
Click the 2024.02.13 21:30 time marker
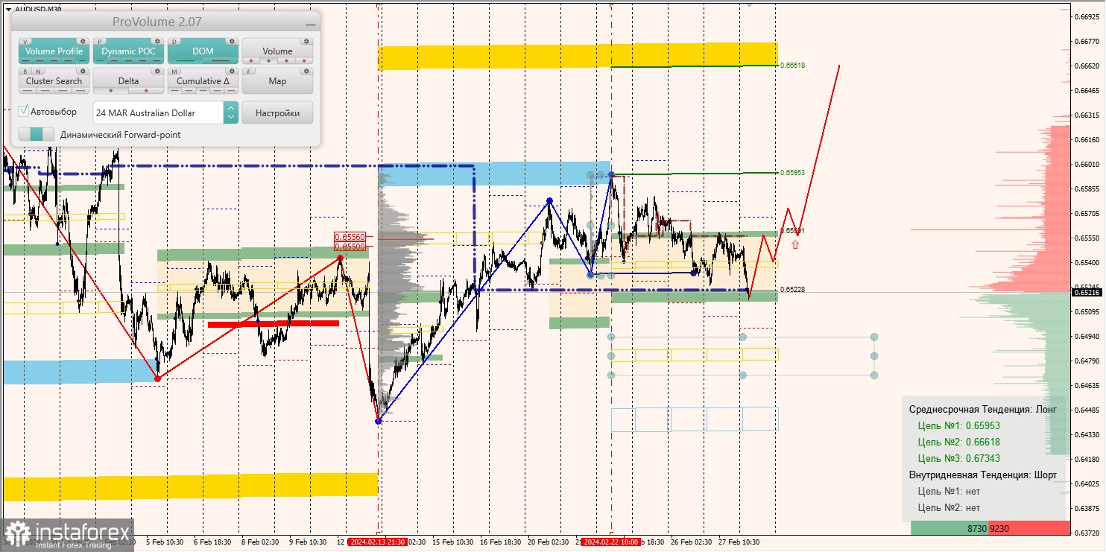[x=377, y=542]
